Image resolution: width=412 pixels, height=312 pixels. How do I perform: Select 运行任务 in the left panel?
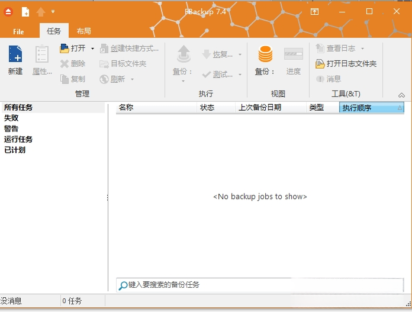point(18,139)
